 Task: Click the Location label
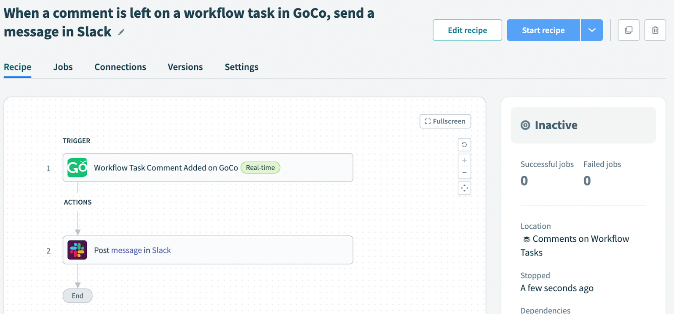(x=535, y=226)
